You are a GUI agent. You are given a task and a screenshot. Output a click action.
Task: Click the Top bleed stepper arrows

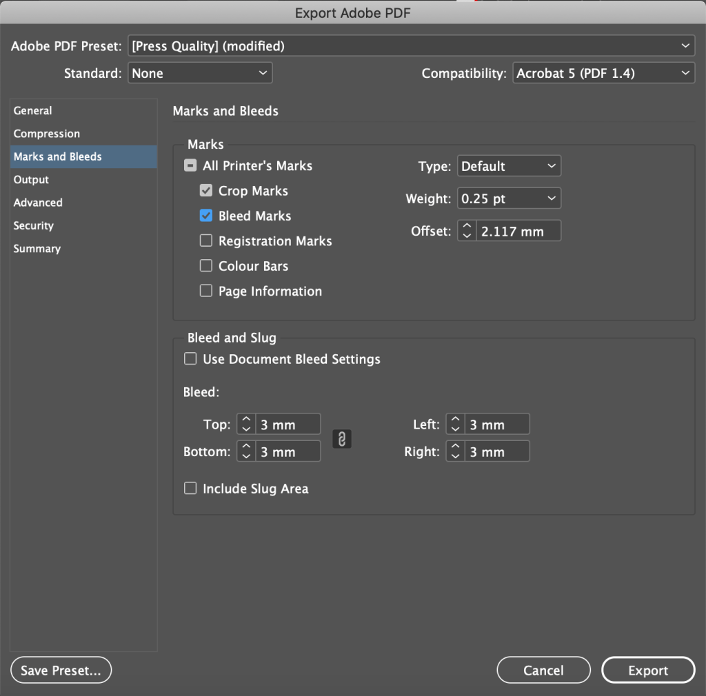pos(246,424)
